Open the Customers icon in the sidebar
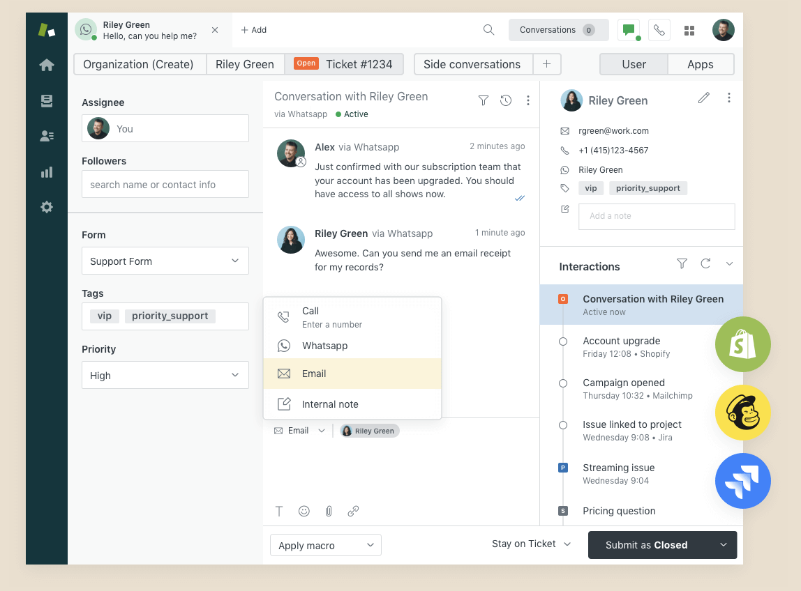The width and height of the screenshot is (801, 591). (x=46, y=137)
